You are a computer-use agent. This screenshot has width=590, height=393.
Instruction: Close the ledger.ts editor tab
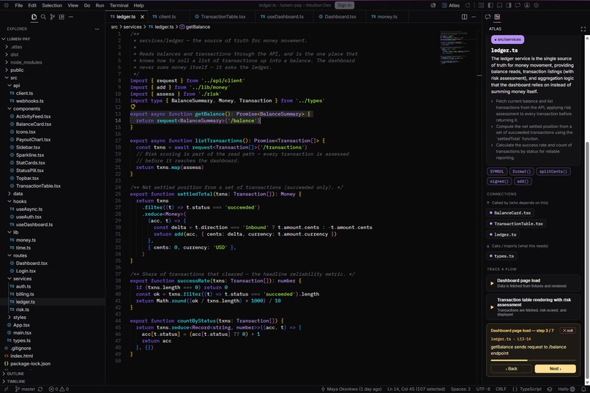tap(142, 17)
